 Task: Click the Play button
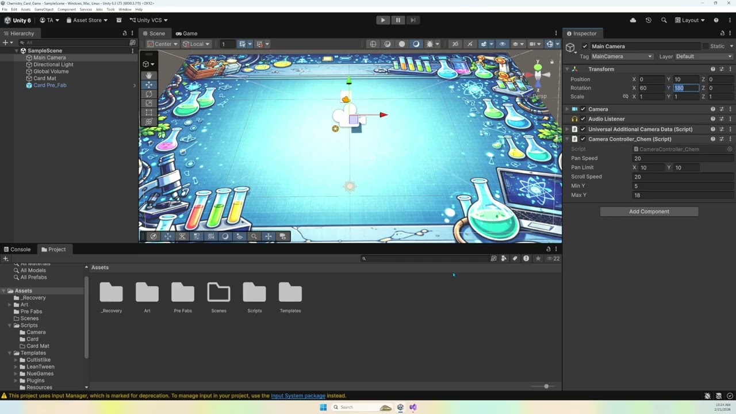(x=383, y=20)
